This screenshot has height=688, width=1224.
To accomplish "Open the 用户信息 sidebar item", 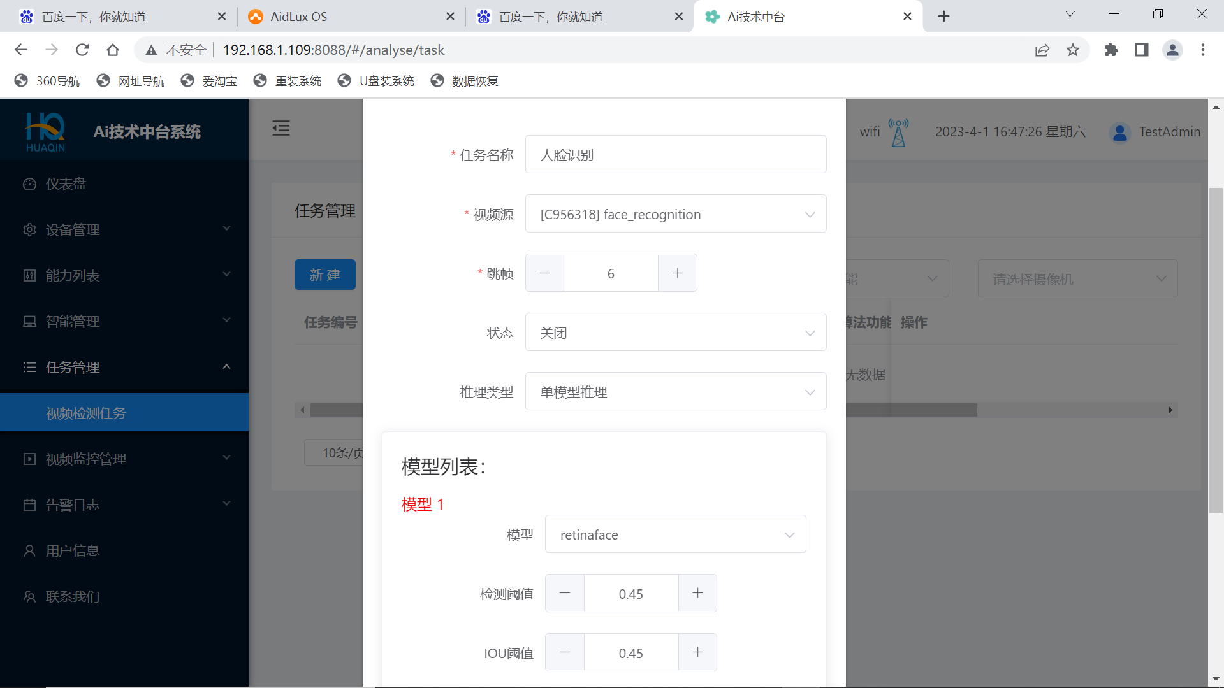I will (124, 550).
